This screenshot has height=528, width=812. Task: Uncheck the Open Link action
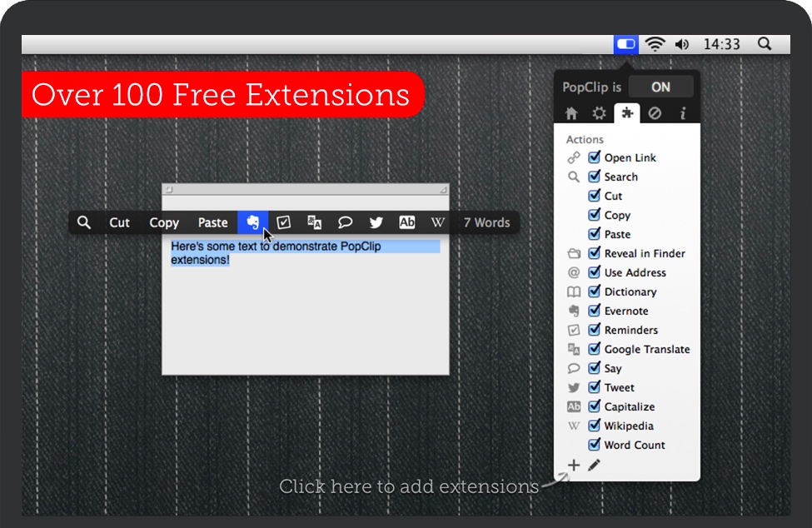pyautogui.click(x=595, y=157)
